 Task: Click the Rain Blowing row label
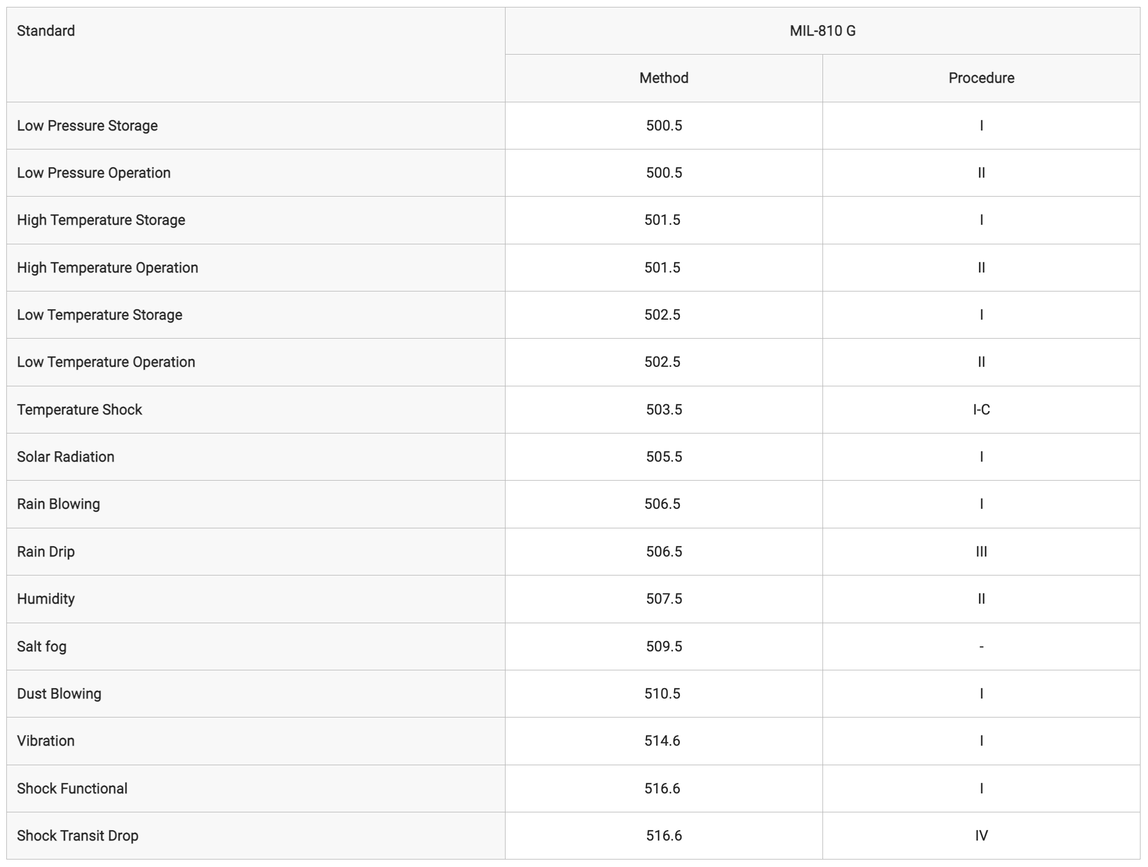click(256, 504)
